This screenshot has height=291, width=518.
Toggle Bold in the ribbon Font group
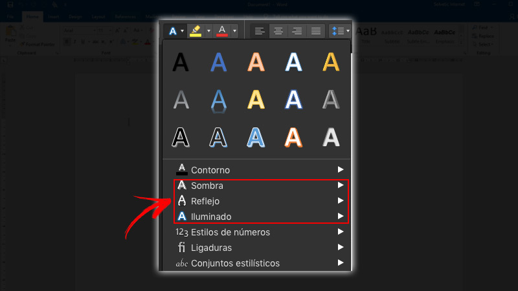pos(67,42)
